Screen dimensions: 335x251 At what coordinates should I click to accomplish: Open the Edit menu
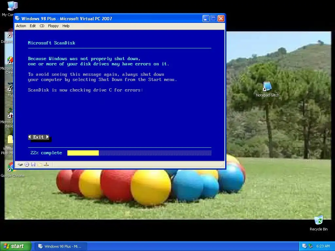pyautogui.click(x=33, y=26)
